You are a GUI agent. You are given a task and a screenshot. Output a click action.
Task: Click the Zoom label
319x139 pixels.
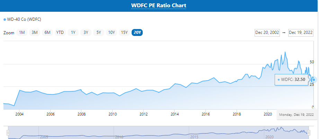(x=9, y=33)
